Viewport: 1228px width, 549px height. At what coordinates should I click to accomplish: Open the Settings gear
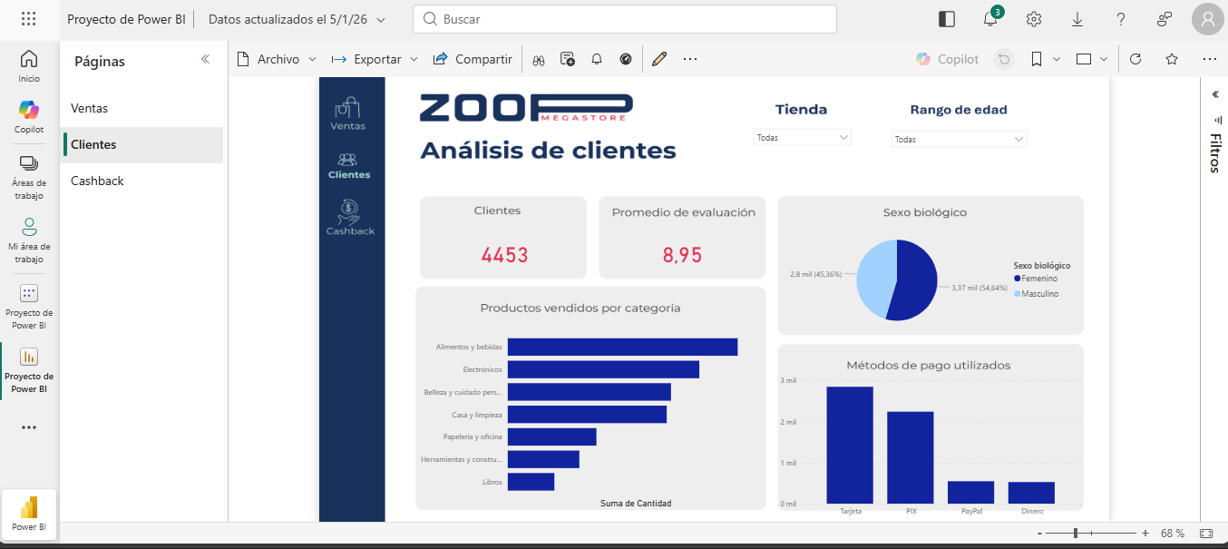click(x=1033, y=18)
